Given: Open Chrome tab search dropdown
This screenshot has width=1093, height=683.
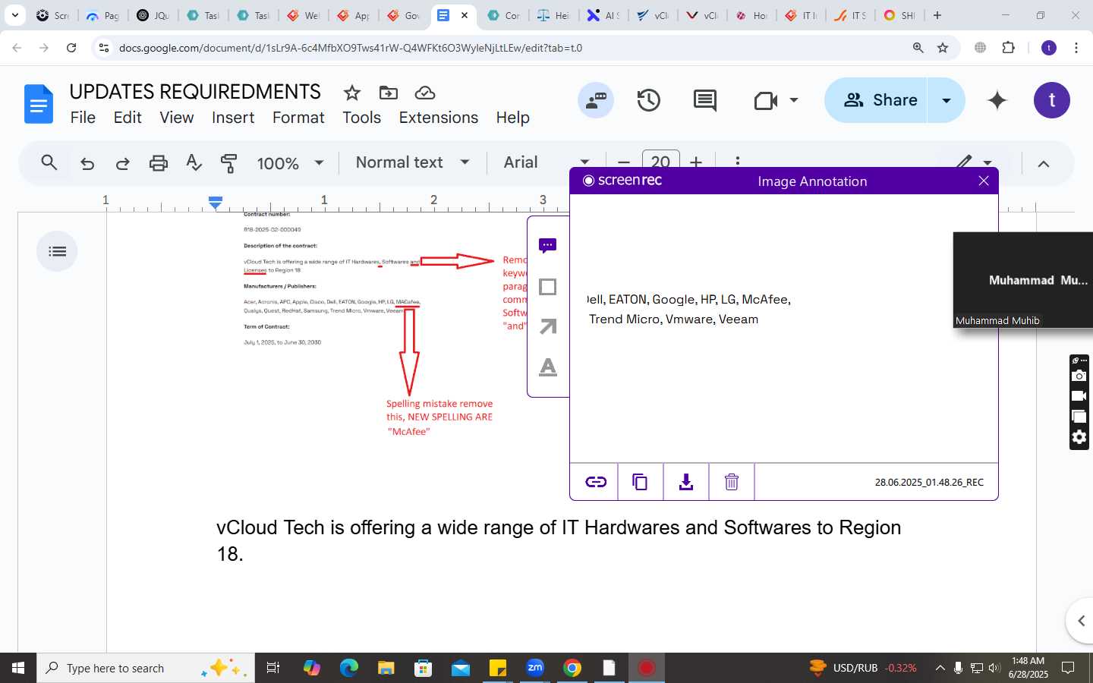Looking at the screenshot, I should 15,15.
